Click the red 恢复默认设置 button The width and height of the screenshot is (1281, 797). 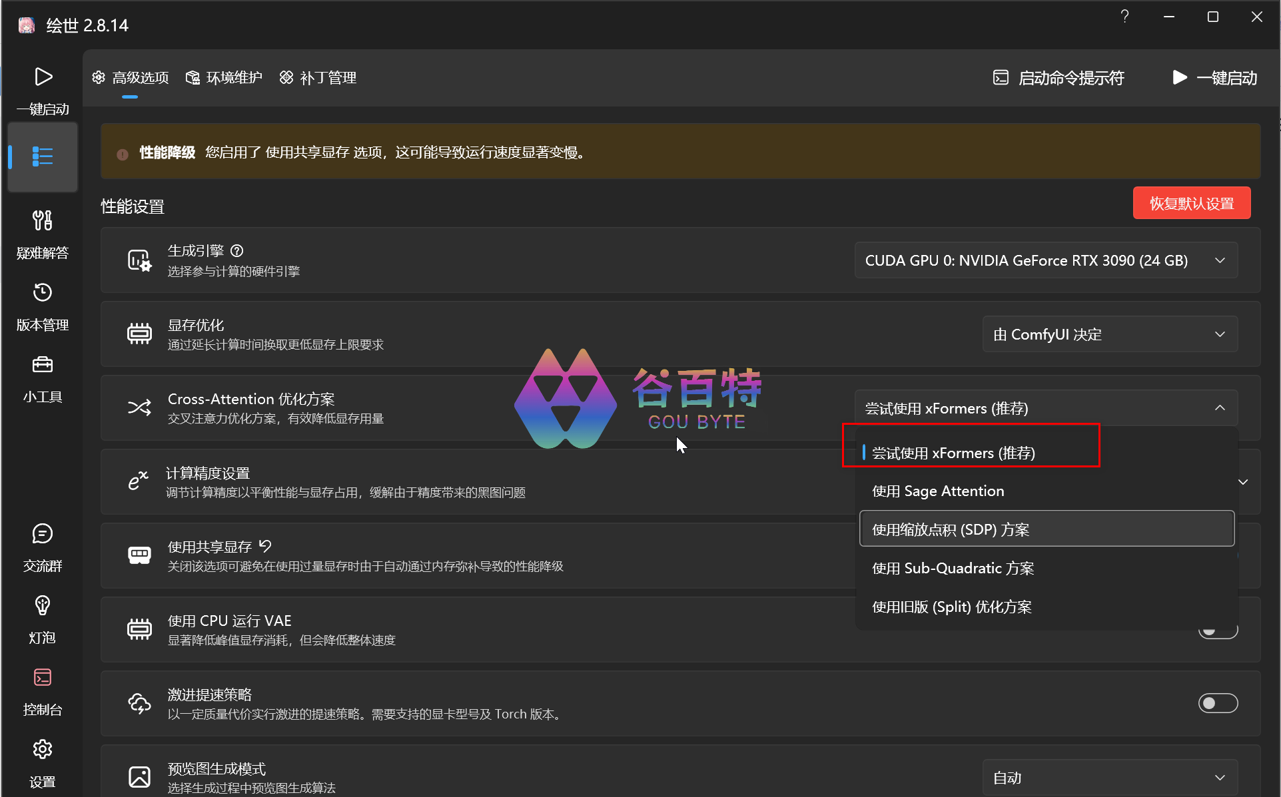click(1191, 204)
